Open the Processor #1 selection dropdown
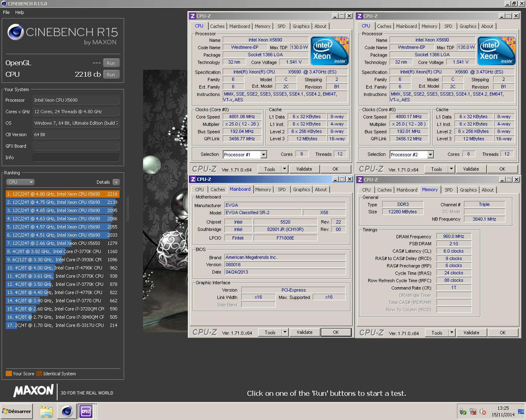 click(x=264, y=155)
